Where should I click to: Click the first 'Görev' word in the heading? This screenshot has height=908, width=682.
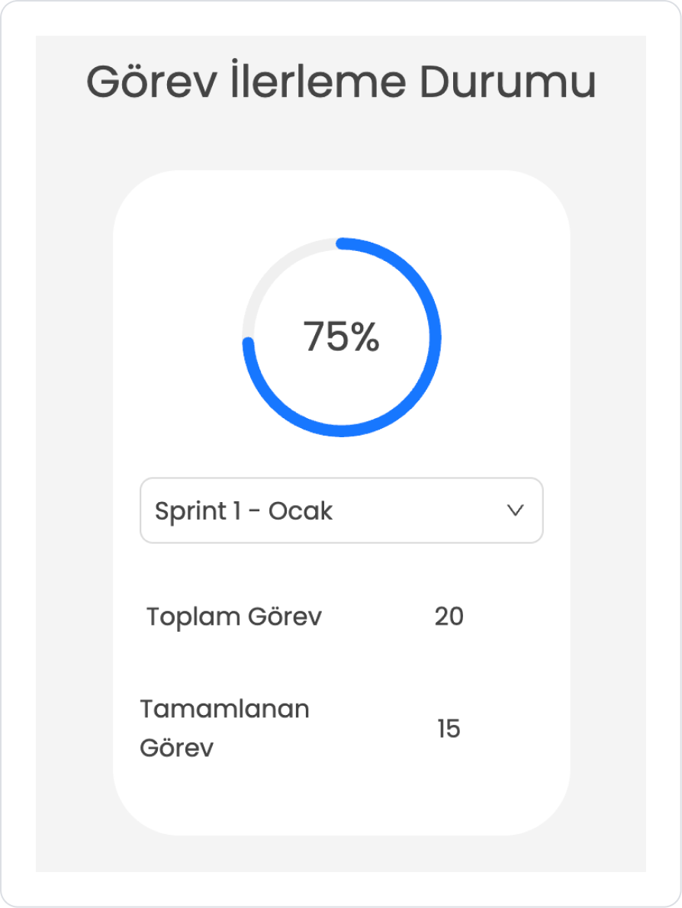(x=152, y=82)
